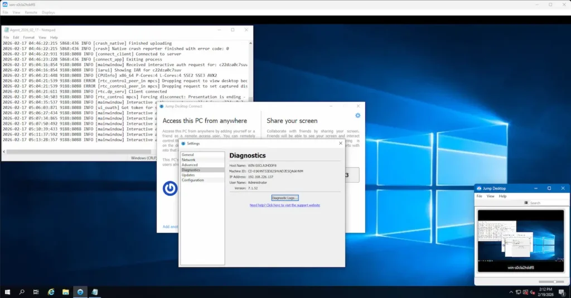The height and width of the screenshot is (298, 571).
Task: Click the IP address 192.168.226.137
Action: click(260, 177)
